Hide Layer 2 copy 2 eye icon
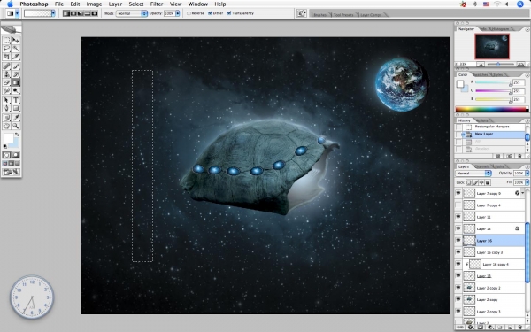The height and width of the screenshot is (332, 531). pos(458,288)
